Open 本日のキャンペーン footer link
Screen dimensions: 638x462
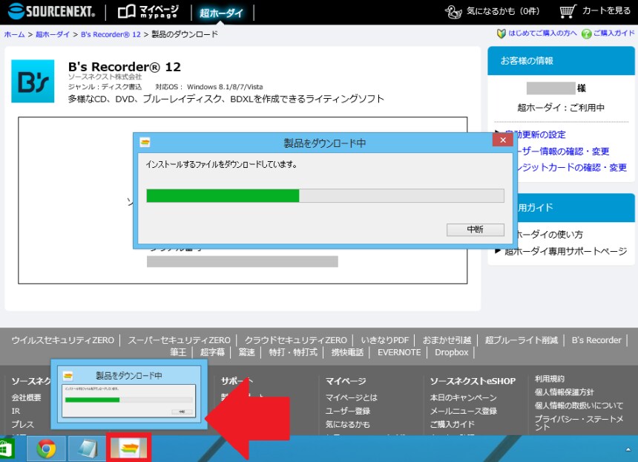(464, 397)
